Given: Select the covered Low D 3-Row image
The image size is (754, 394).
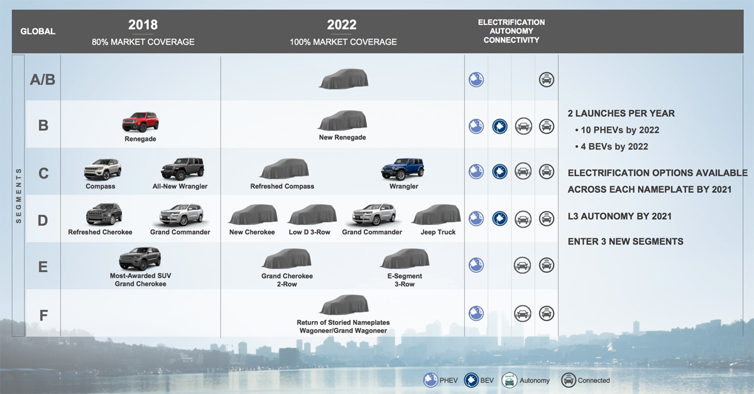Looking at the screenshot, I should coord(312,215).
